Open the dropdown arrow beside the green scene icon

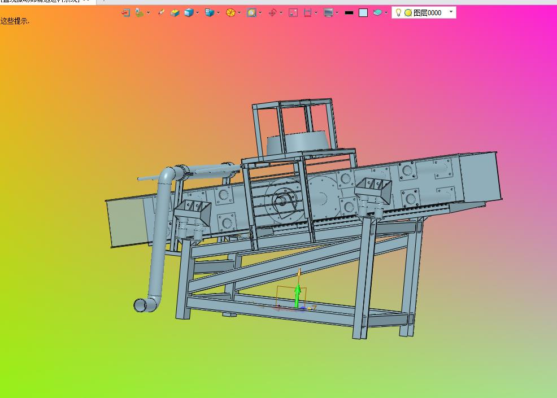(x=148, y=13)
